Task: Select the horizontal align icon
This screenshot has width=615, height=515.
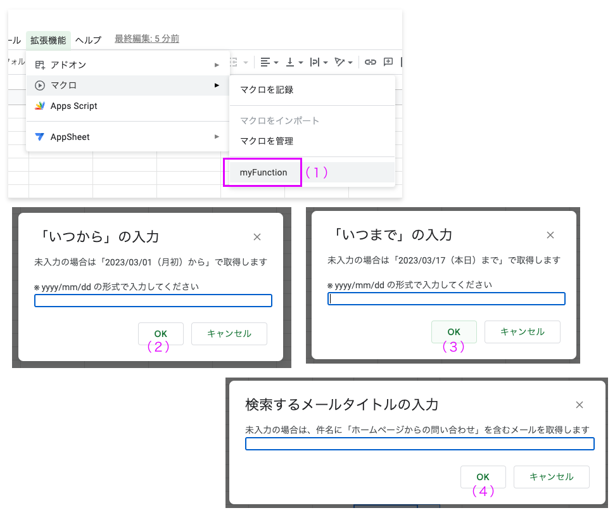Action: click(265, 61)
